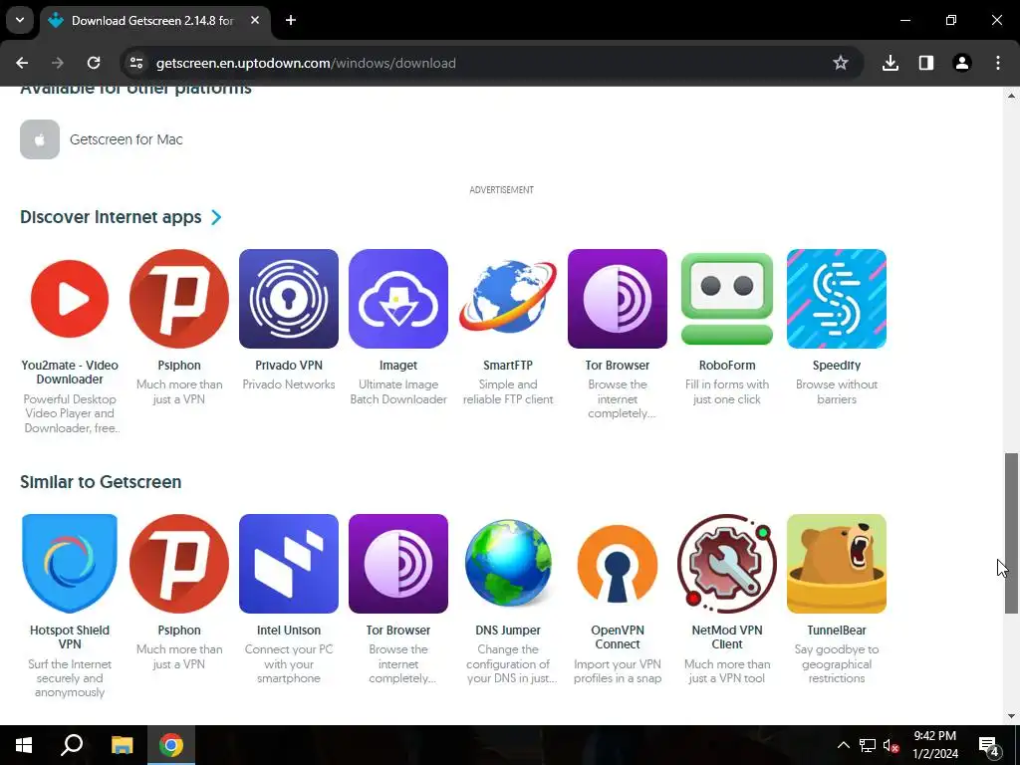Image resolution: width=1020 pixels, height=765 pixels.
Task: Click the Privado VPN title text
Action: (289, 366)
